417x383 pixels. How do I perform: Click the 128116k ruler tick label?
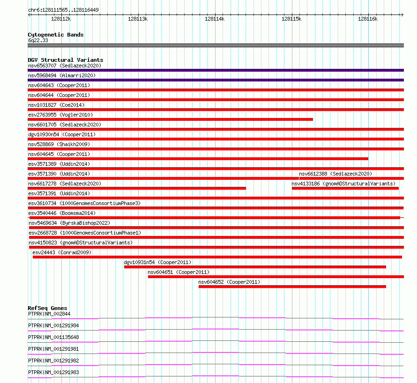coord(368,19)
